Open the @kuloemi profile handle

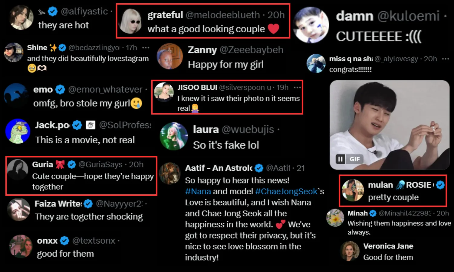tap(408, 16)
